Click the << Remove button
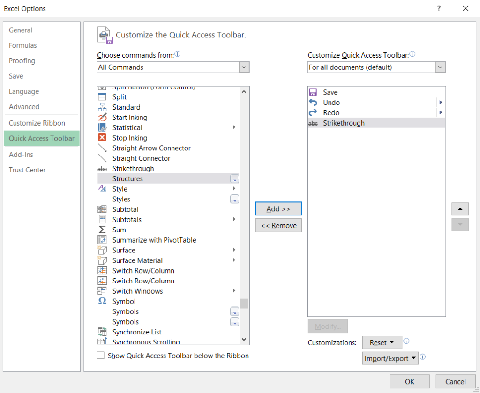The image size is (480, 393). [278, 226]
